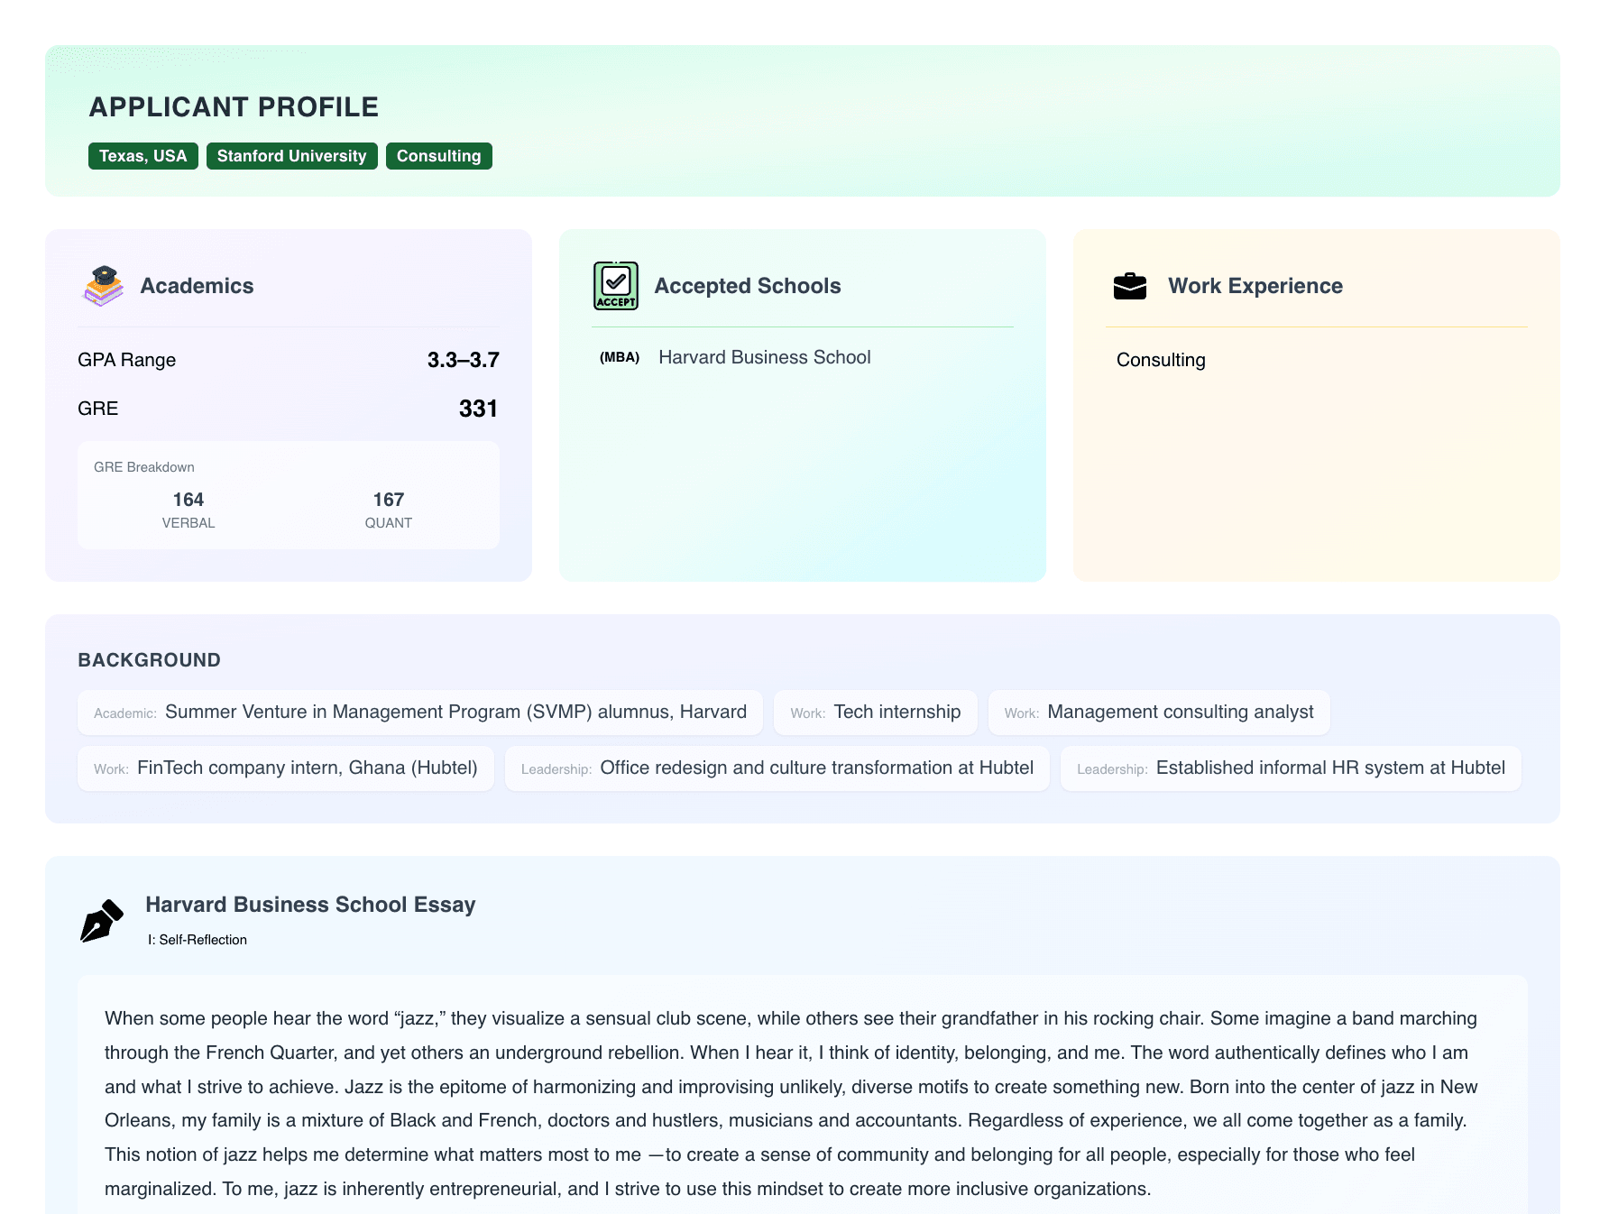Click the Harvard Business School link

coord(764,357)
